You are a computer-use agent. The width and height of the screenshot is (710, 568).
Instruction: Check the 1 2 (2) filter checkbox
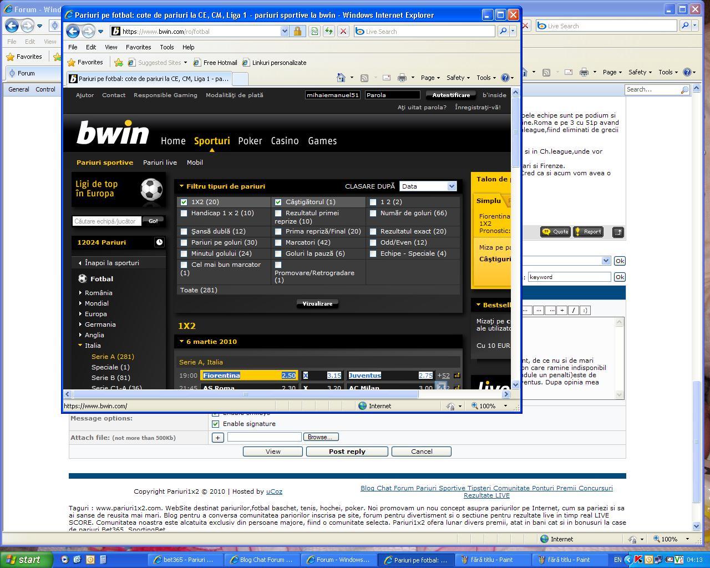pos(373,202)
